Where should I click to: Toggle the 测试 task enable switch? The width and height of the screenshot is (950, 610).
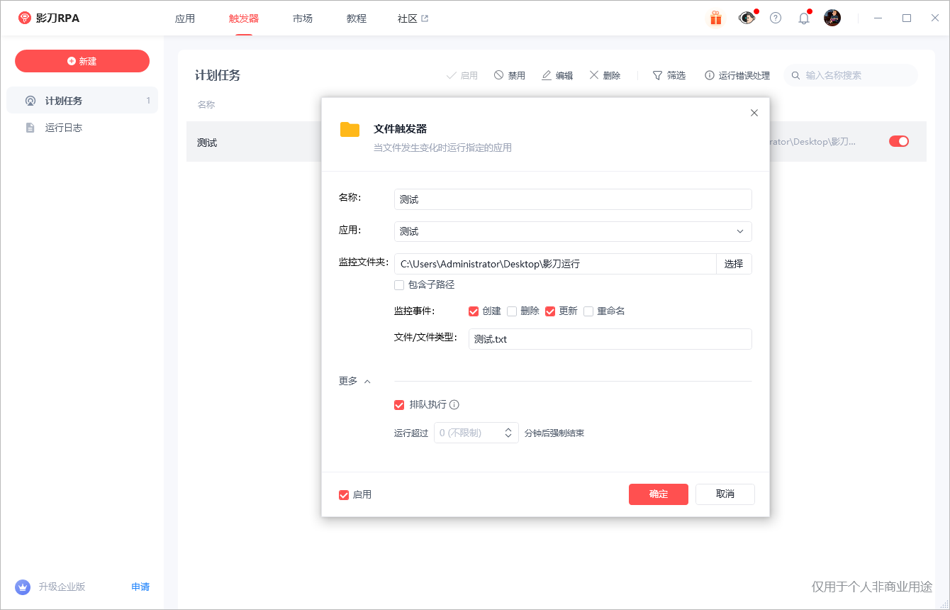(898, 141)
